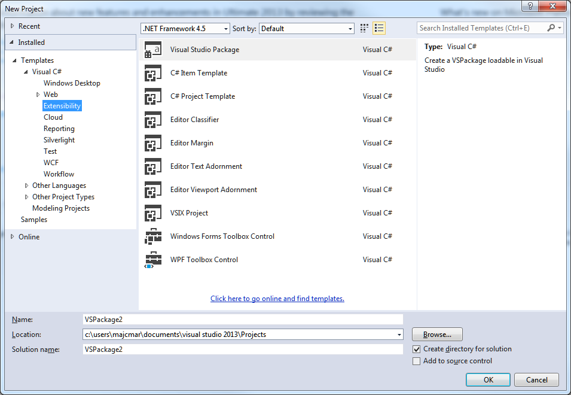The image size is (571, 395).
Task: Select the Extensibility tree item
Action: 62,106
